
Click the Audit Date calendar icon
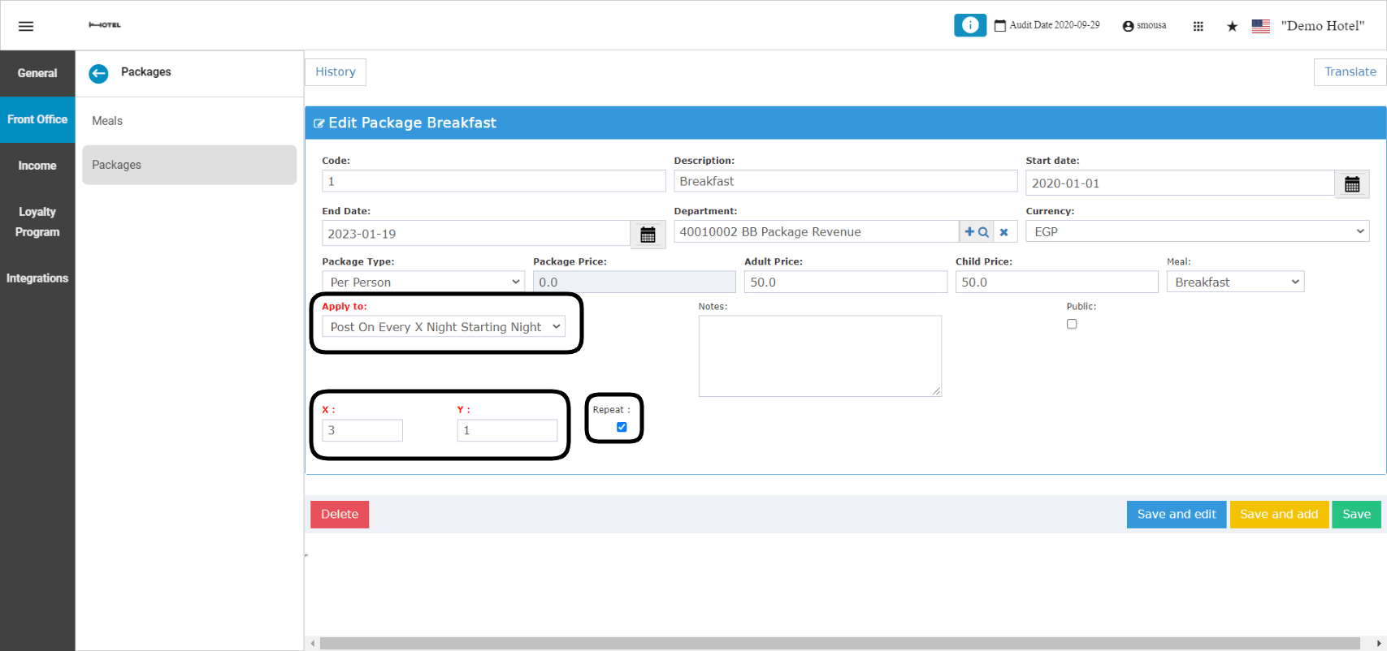point(1000,26)
